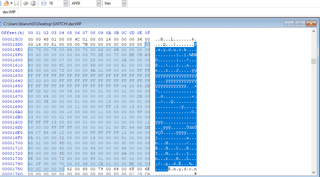Click the decoded text 'n...r...H...L...'
Screen dimensions: 320x177
176,159
